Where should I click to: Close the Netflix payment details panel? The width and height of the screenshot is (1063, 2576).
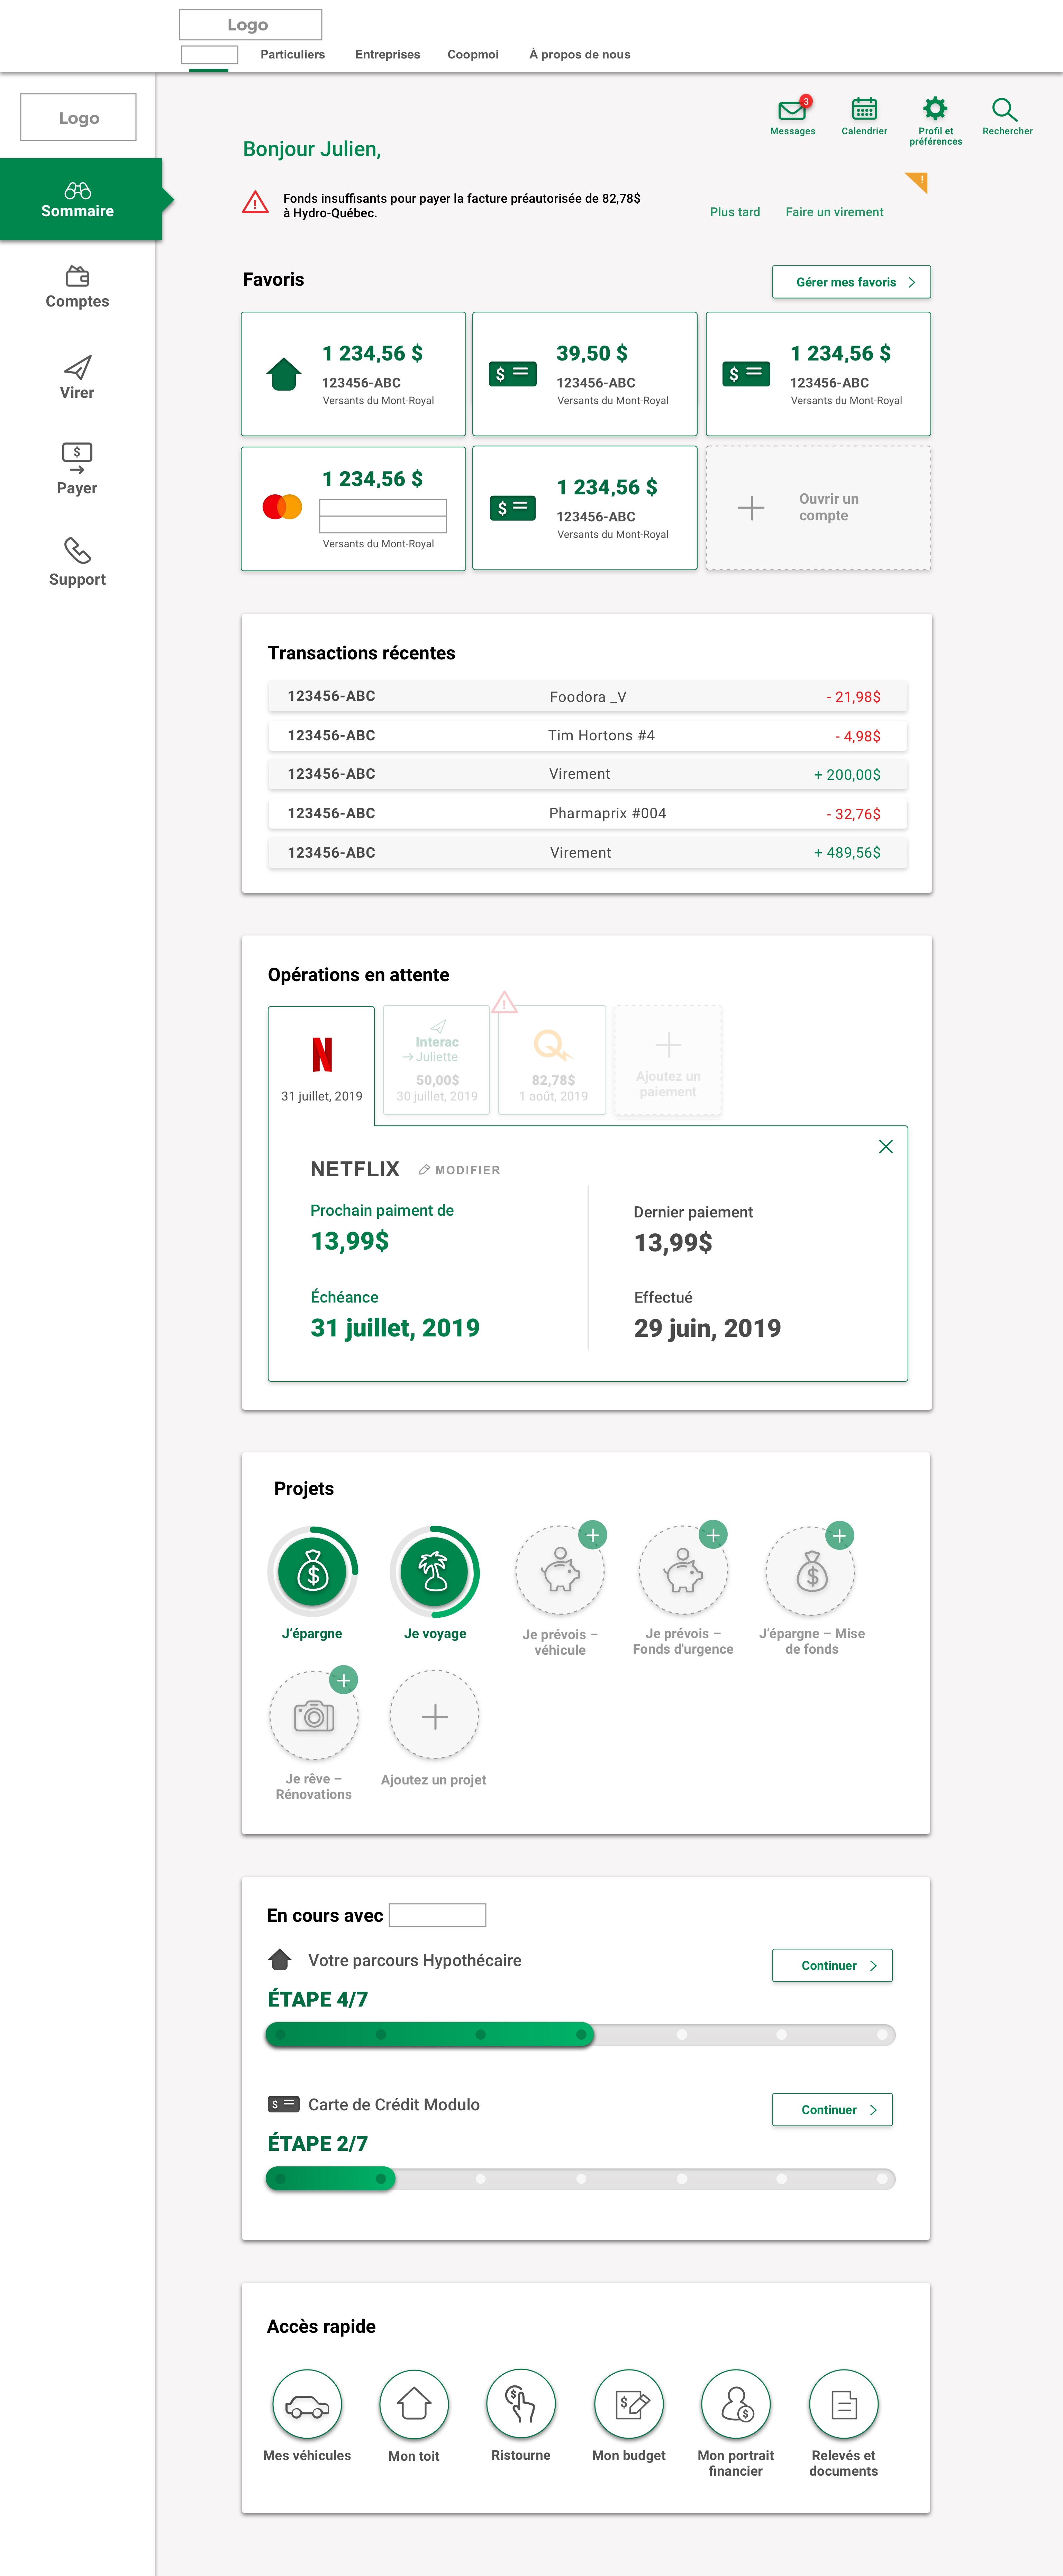pyautogui.click(x=885, y=1147)
